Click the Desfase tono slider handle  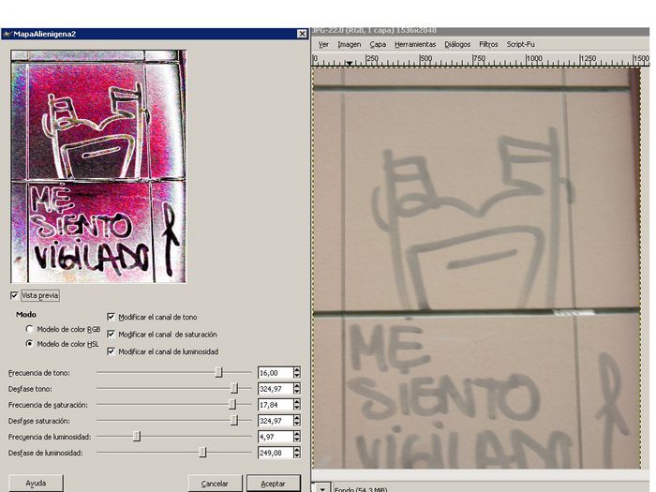coord(234,388)
